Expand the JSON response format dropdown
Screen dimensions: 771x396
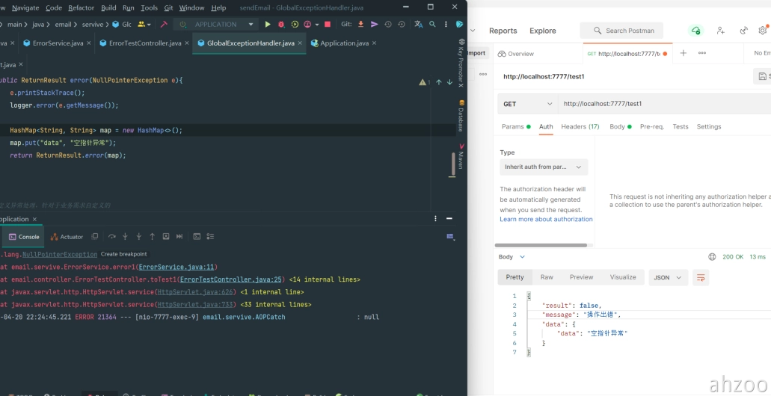(x=668, y=277)
